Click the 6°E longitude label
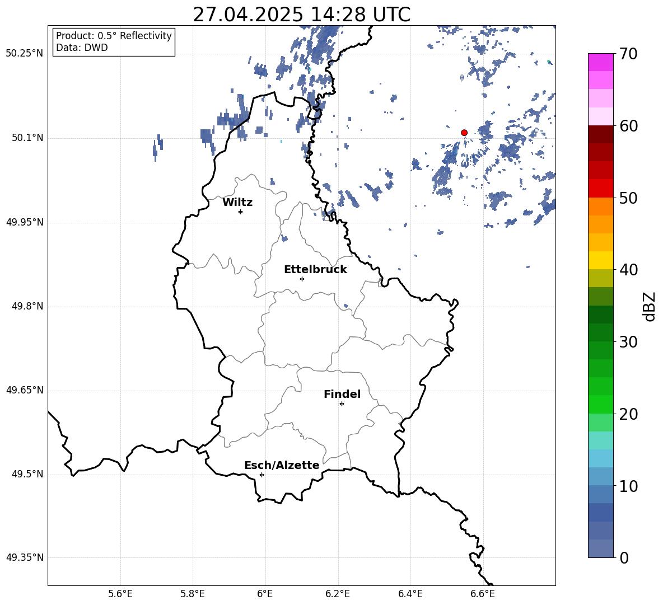This screenshot has height=605, width=663. coord(265,594)
